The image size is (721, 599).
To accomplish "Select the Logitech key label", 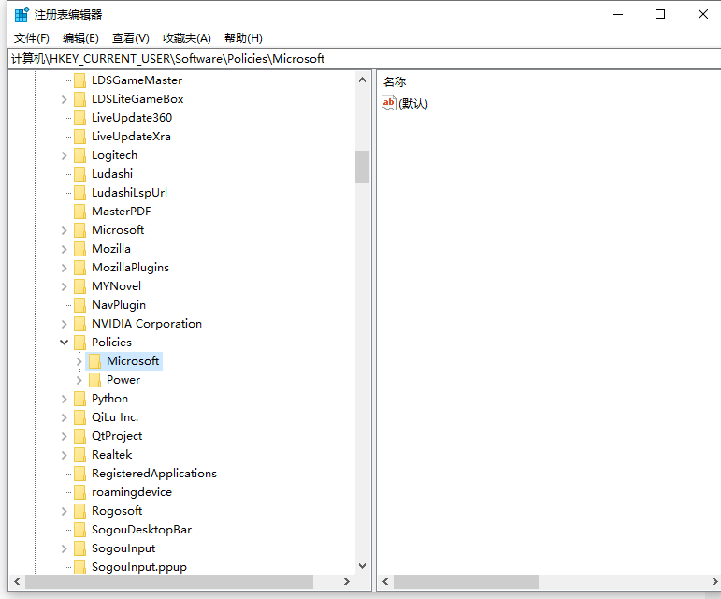I will (114, 155).
